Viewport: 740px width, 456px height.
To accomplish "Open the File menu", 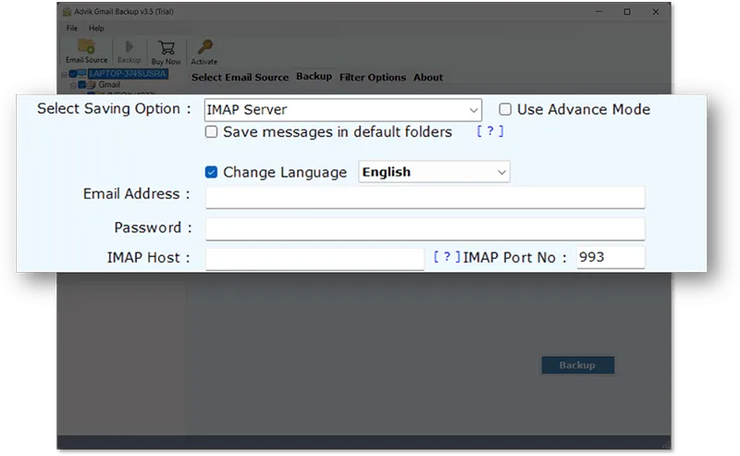I will coord(72,29).
